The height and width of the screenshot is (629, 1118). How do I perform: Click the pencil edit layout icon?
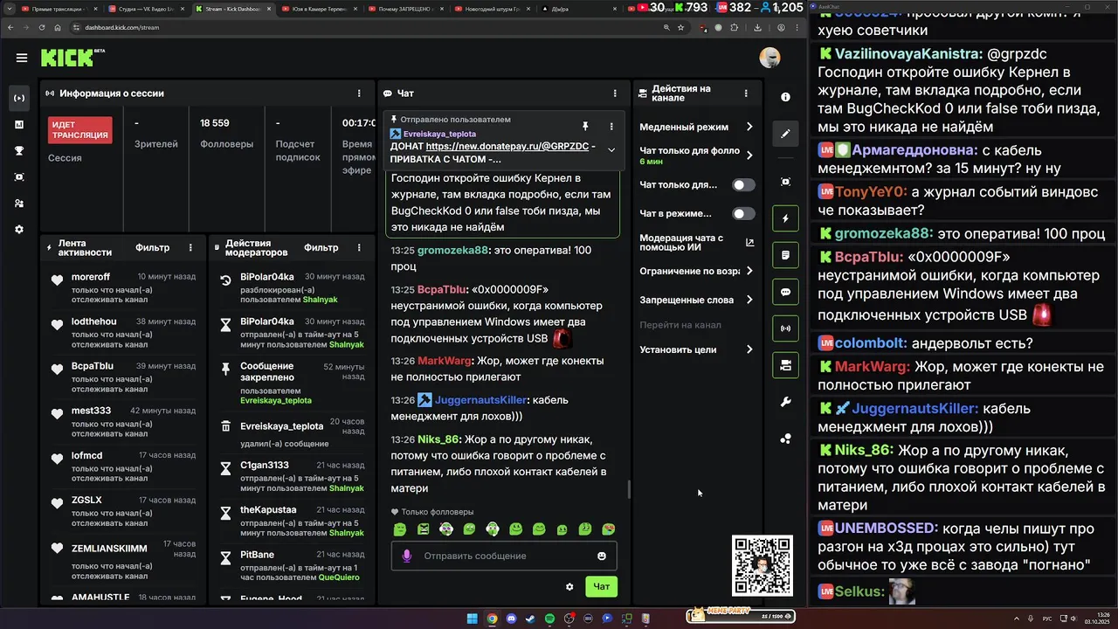(785, 134)
